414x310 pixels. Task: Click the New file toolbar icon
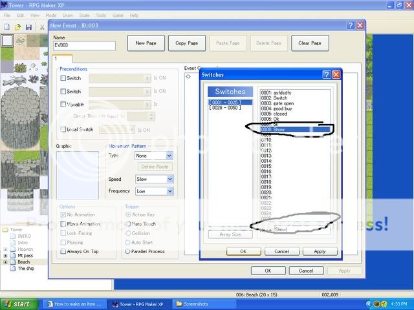6,27
